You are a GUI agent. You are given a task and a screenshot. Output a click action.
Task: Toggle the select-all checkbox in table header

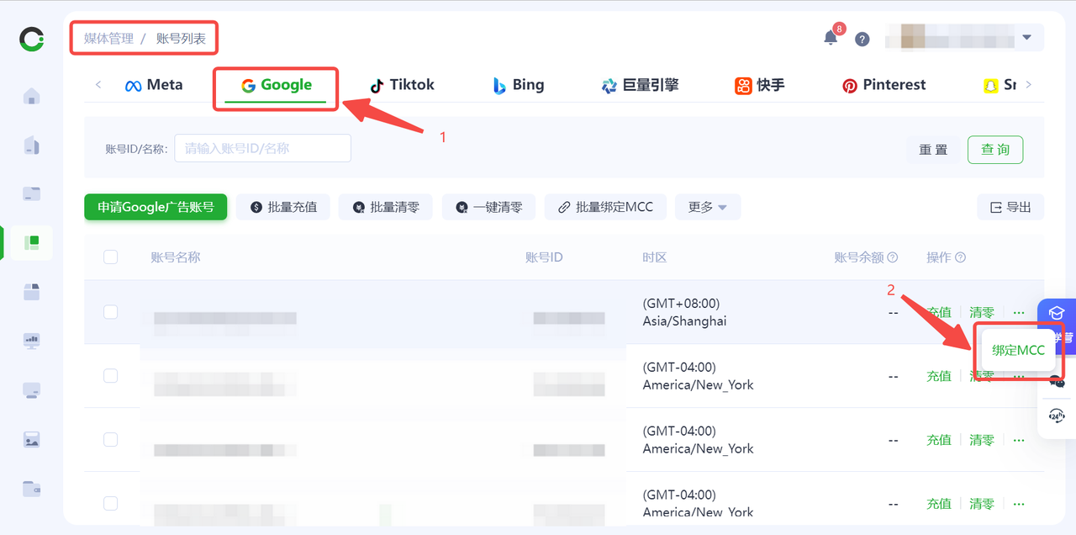111,257
